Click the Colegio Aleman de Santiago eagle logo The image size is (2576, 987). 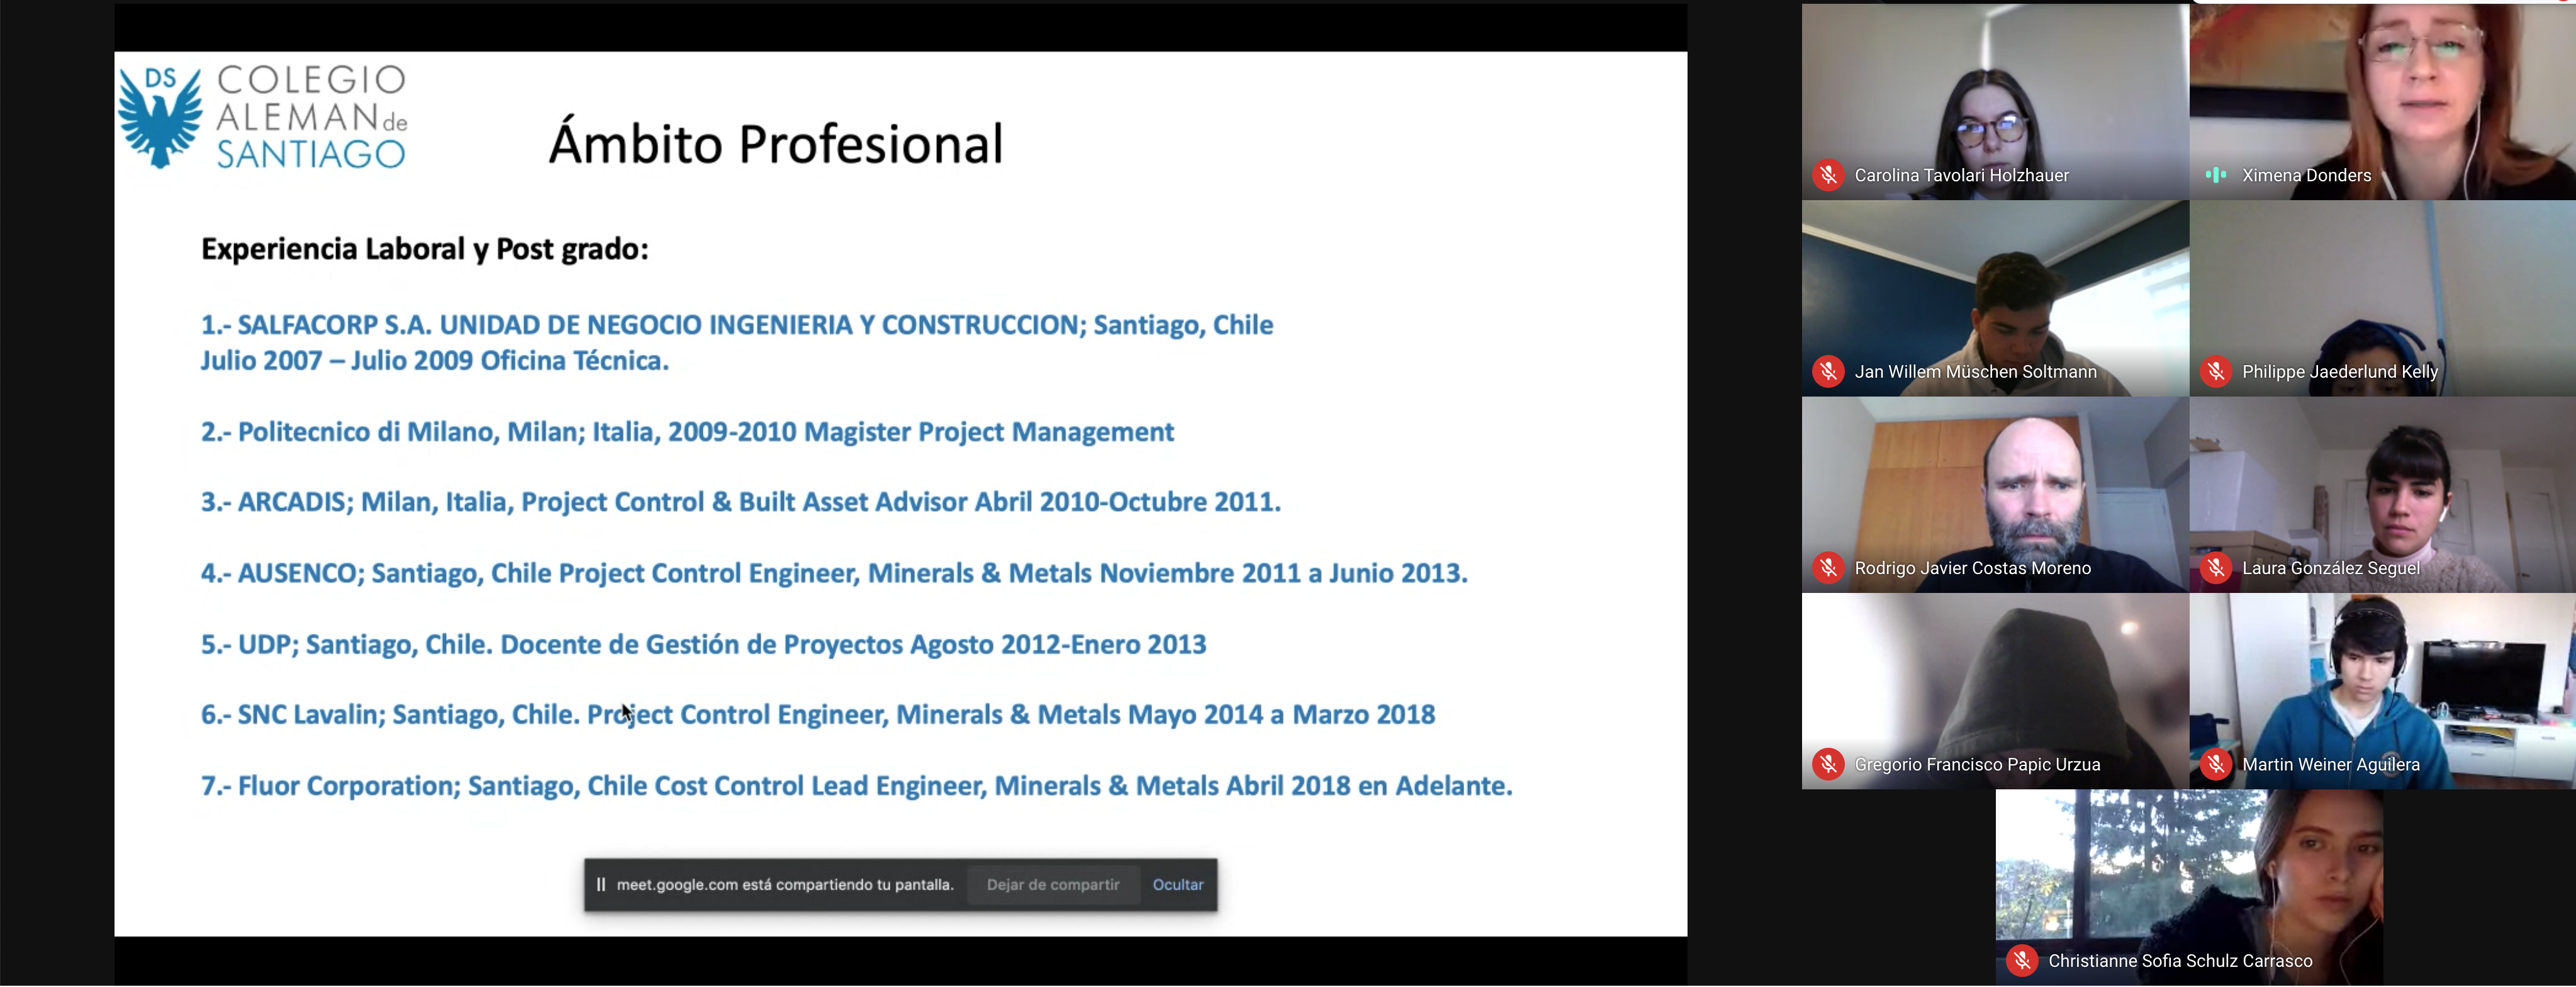point(160,117)
